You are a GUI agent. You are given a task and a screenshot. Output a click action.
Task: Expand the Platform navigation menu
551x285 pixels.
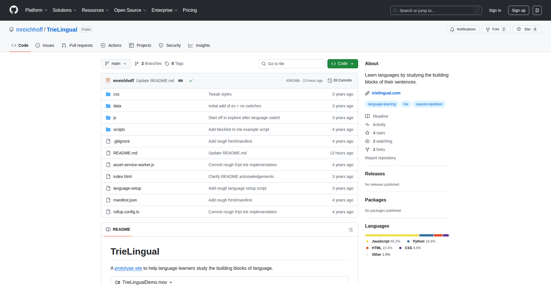point(36,10)
